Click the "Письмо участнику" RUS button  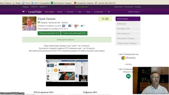49,33
